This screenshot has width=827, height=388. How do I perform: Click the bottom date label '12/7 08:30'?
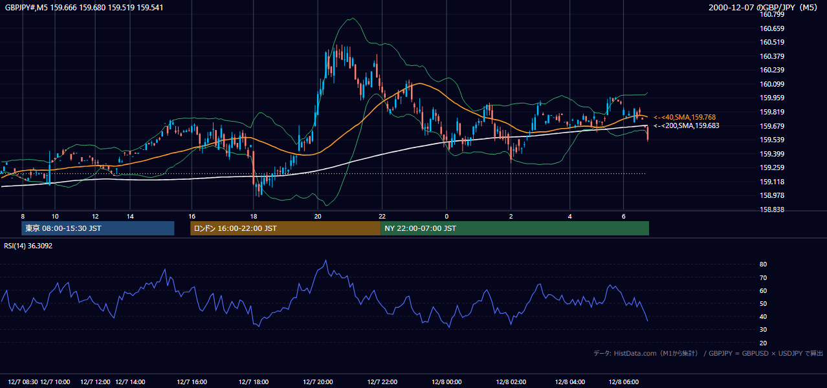click(23, 382)
